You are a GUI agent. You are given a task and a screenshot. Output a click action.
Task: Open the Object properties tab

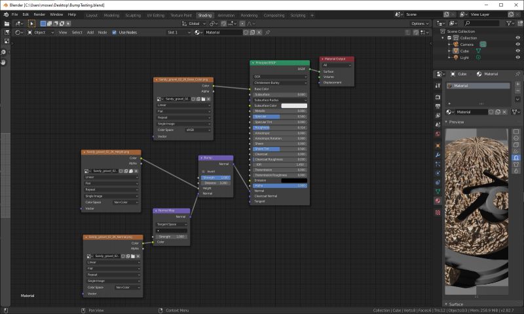(x=438, y=146)
